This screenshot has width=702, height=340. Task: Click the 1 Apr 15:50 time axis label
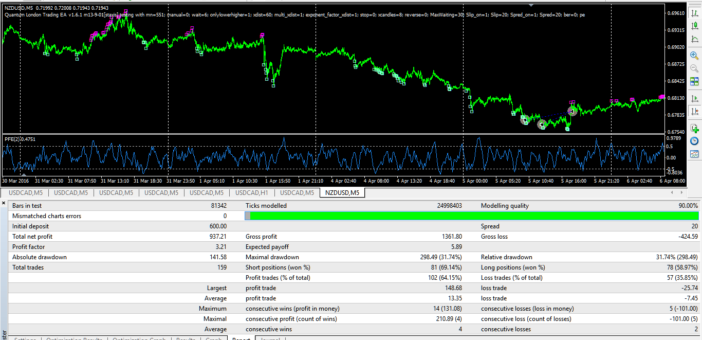pos(279,181)
